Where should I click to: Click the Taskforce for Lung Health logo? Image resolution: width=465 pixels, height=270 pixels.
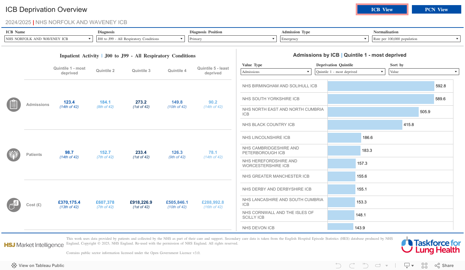pyautogui.click(x=431, y=245)
